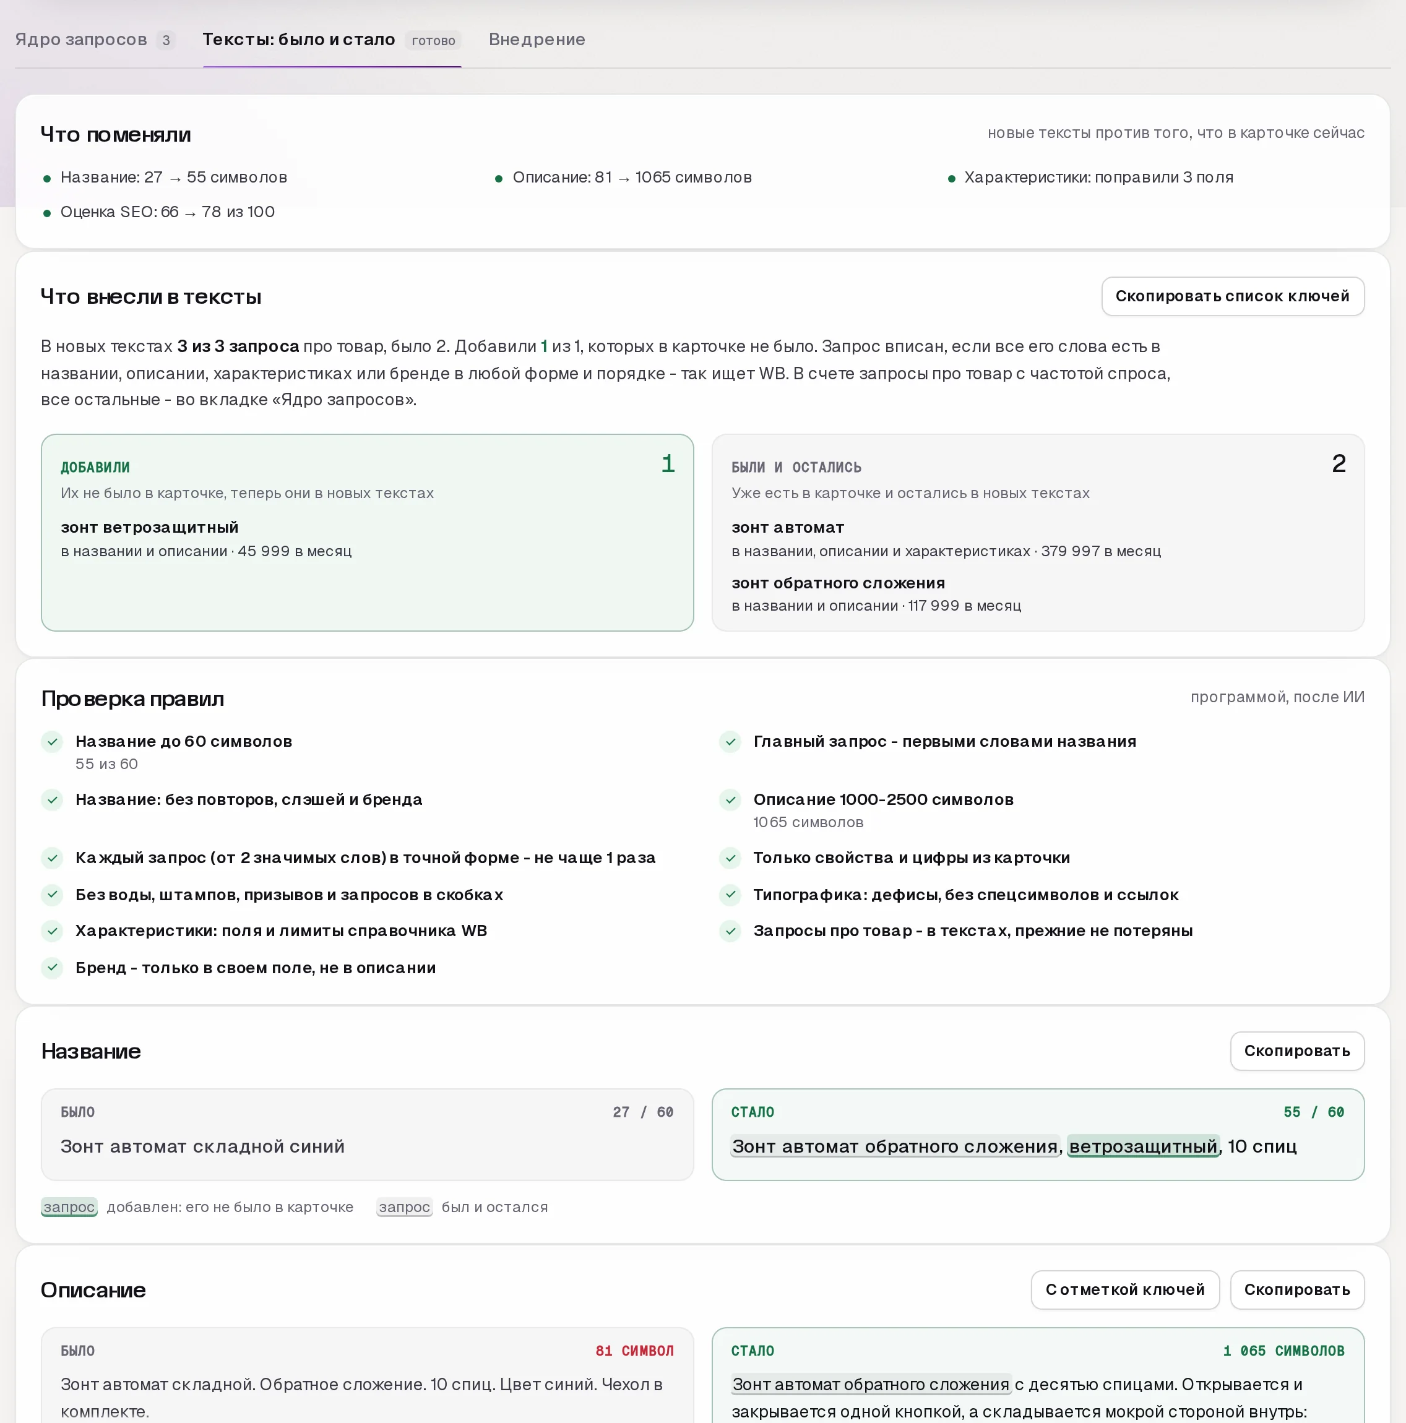The width and height of the screenshot is (1406, 1423).
Task: Click the green bullet beside Характеристики: поправили 3 поля
Action: [x=951, y=178]
